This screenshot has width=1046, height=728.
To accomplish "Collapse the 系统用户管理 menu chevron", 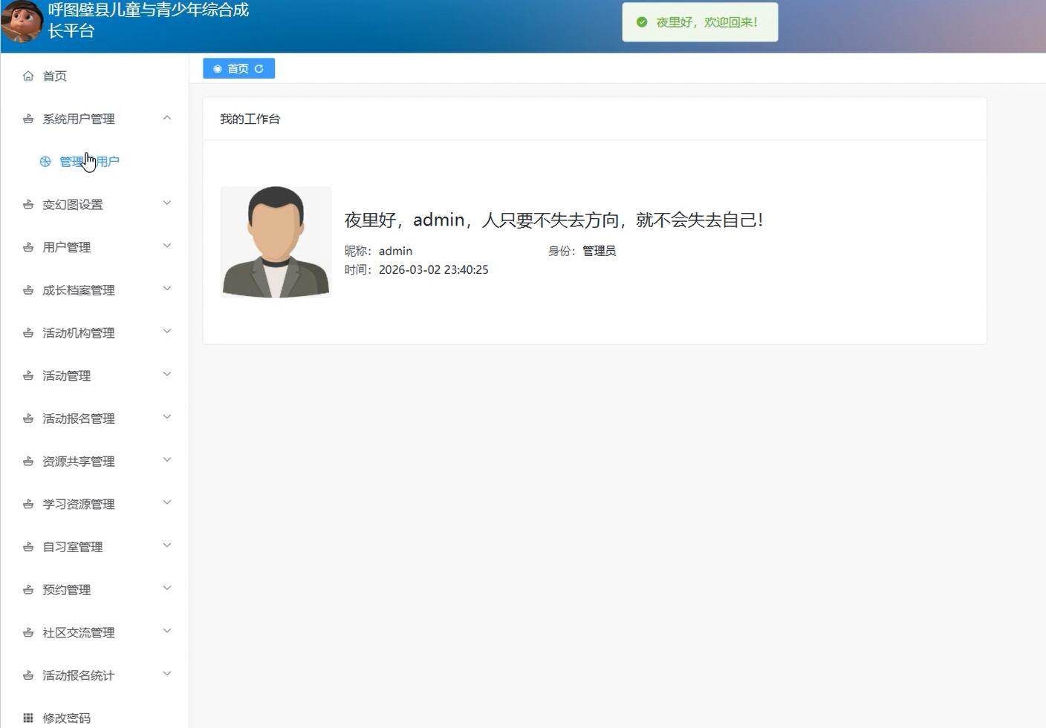I will point(167,117).
